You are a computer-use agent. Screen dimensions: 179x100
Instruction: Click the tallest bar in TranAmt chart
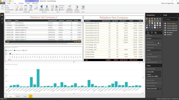coord(38,78)
